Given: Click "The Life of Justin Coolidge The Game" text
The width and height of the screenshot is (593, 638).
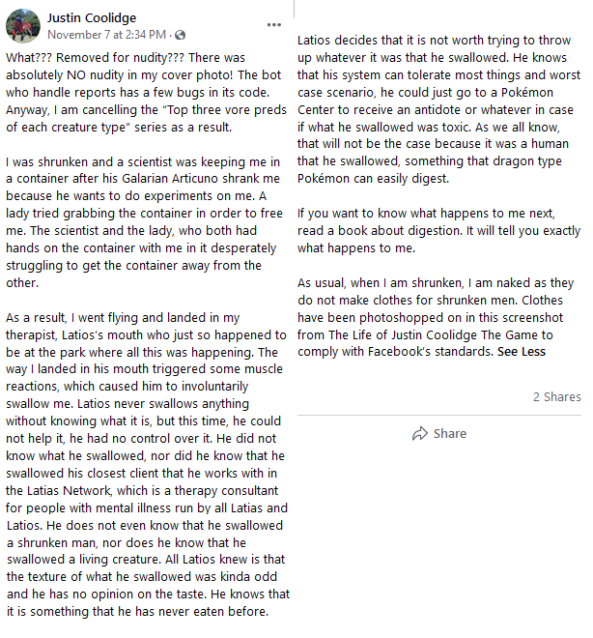Looking at the screenshot, I should (x=434, y=334).
